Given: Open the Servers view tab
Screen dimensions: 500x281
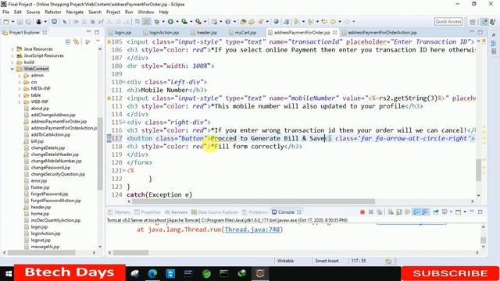Looking at the screenshot, I should click(x=176, y=212).
